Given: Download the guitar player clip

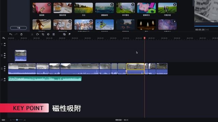Looking at the screenshot, I should [x=49, y=5].
